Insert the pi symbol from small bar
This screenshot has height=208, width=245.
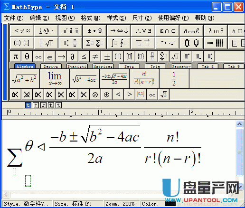click(x=16, y=57)
